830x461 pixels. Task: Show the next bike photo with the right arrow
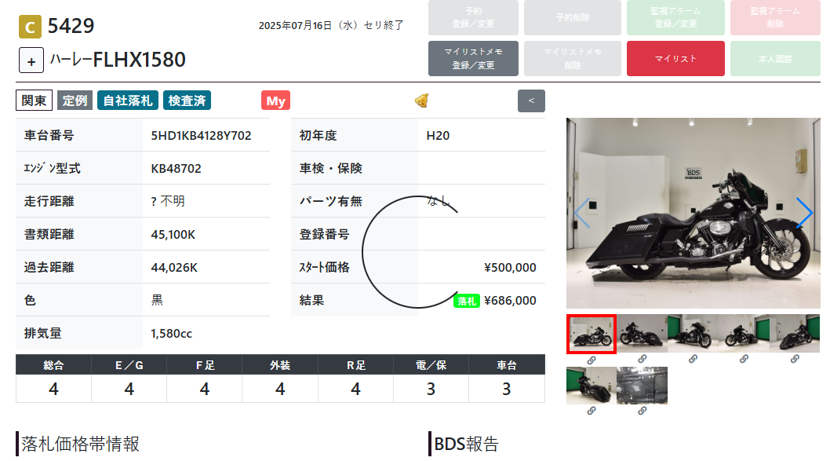804,213
